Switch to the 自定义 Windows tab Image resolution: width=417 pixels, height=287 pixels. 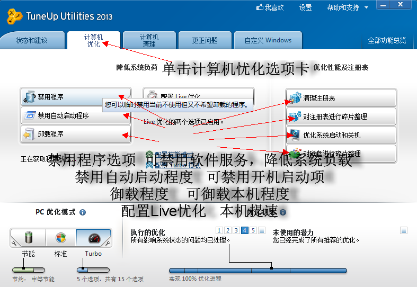click(268, 40)
